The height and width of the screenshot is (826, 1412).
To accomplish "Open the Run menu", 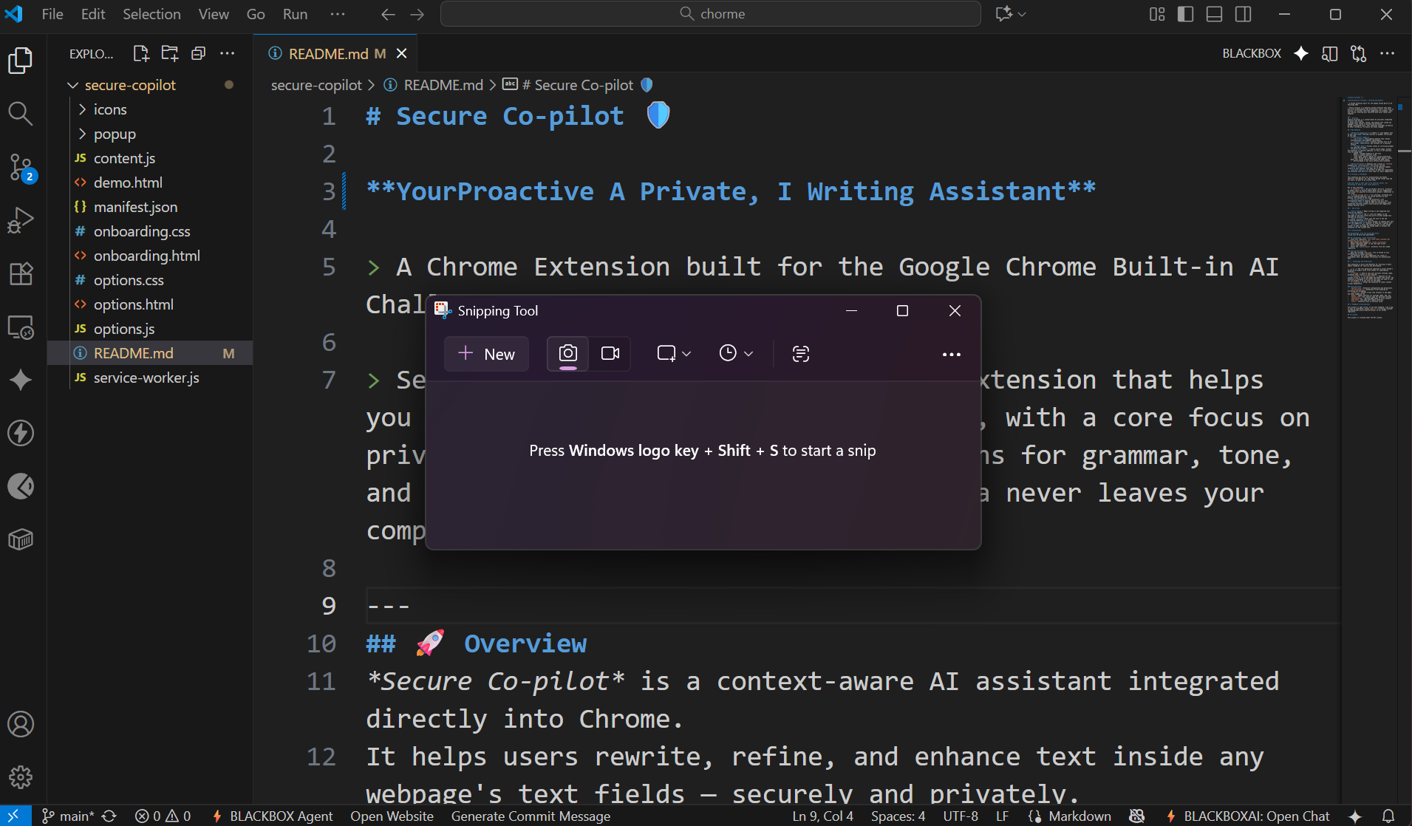I will tap(296, 14).
